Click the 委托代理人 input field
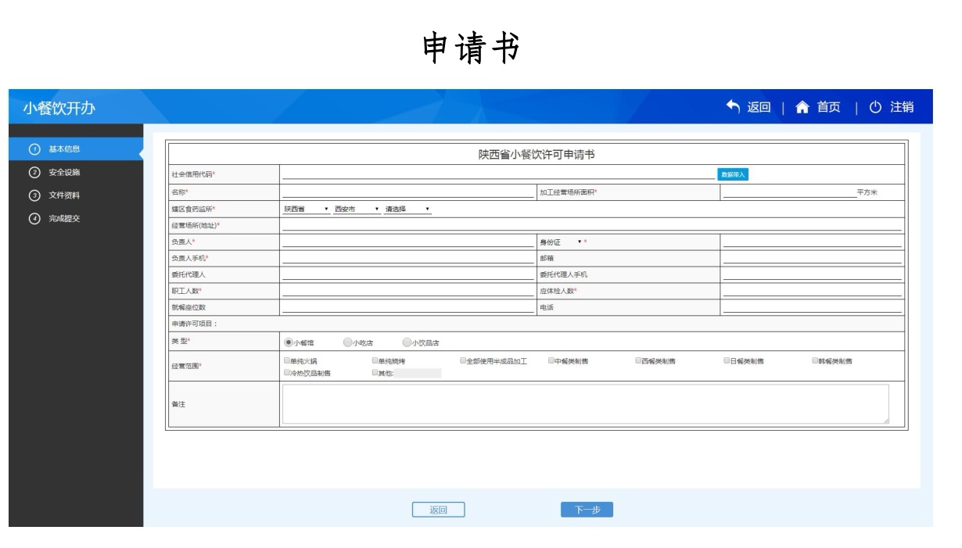This screenshot has height=548, width=962. [x=407, y=274]
